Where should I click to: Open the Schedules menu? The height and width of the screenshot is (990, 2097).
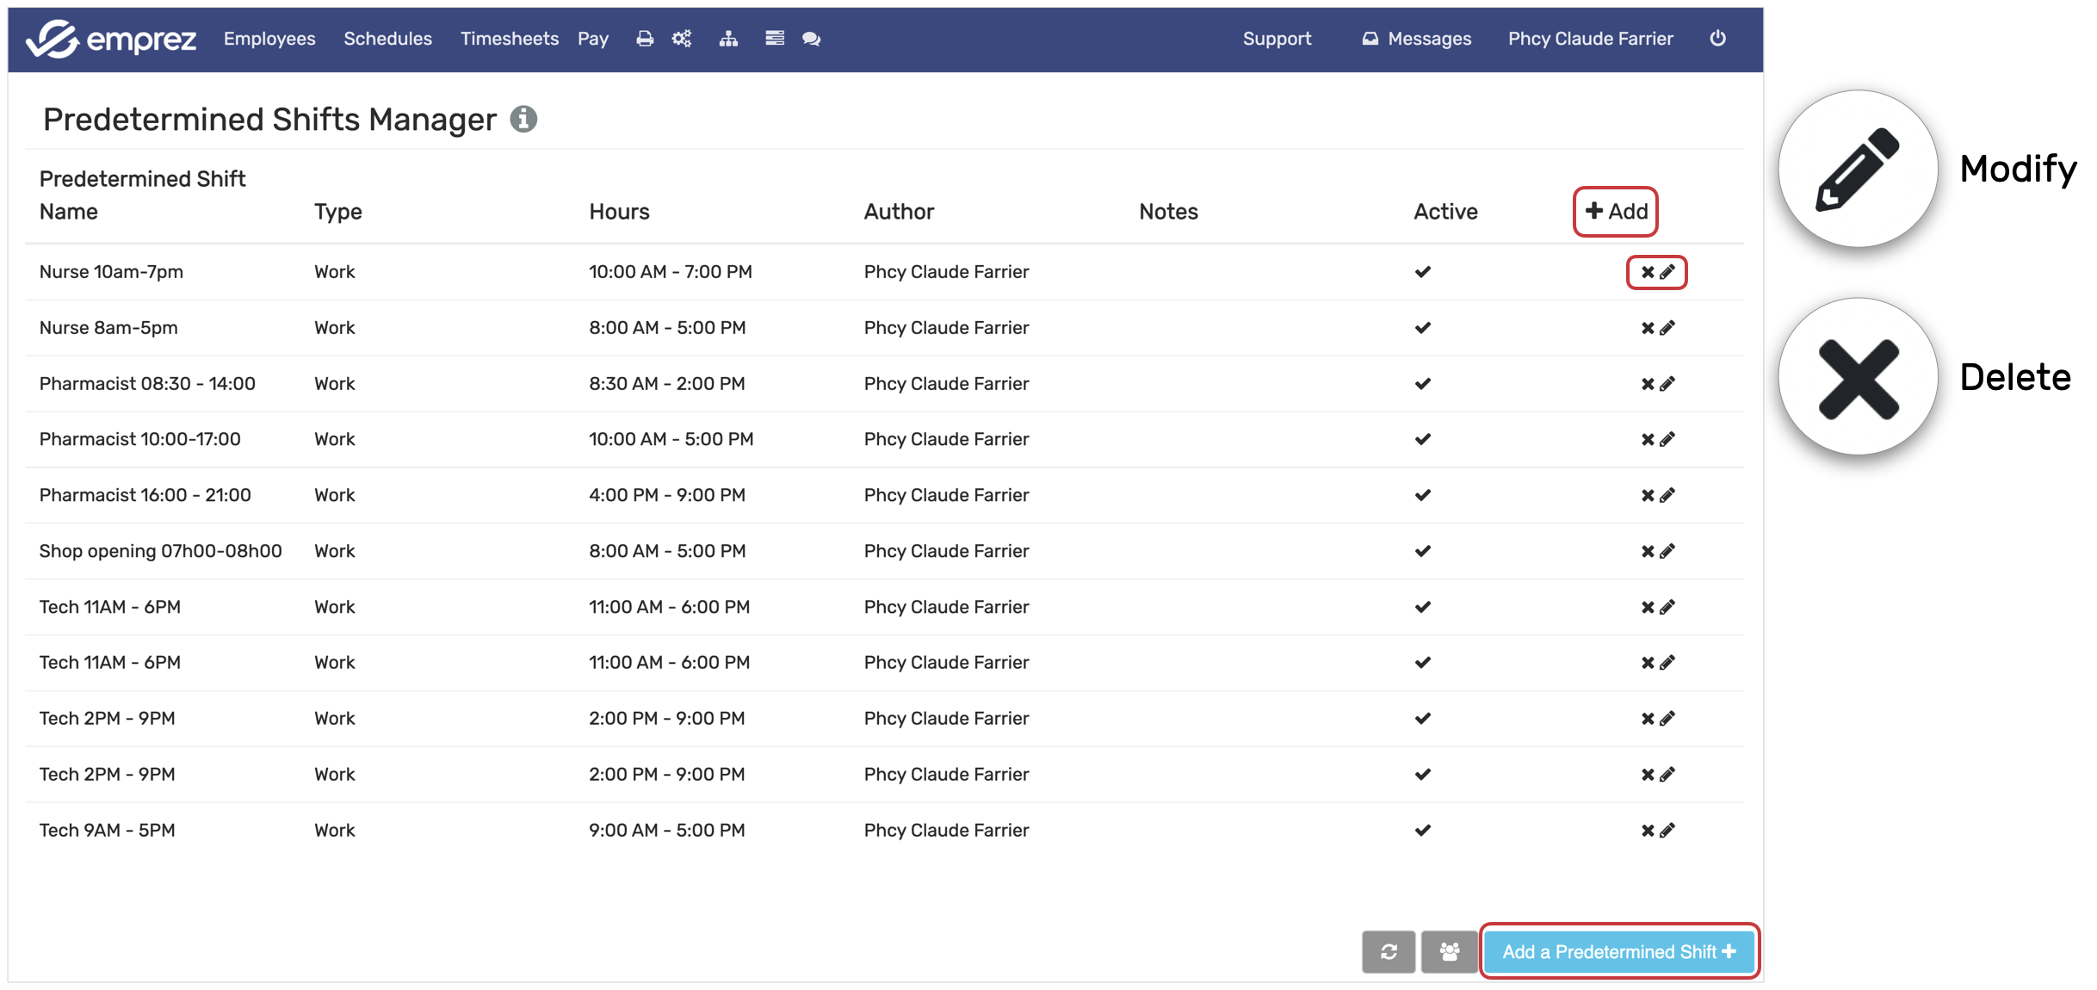[x=387, y=39]
